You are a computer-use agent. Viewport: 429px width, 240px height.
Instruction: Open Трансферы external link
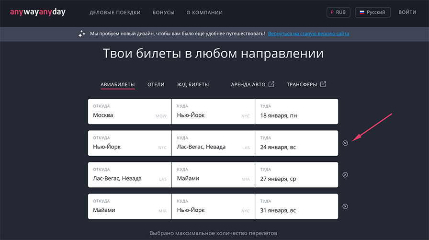click(306, 85)
